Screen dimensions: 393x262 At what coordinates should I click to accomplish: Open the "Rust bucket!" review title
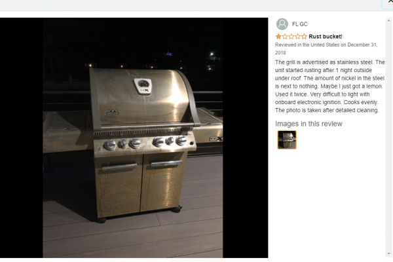[x=326, y=37]
